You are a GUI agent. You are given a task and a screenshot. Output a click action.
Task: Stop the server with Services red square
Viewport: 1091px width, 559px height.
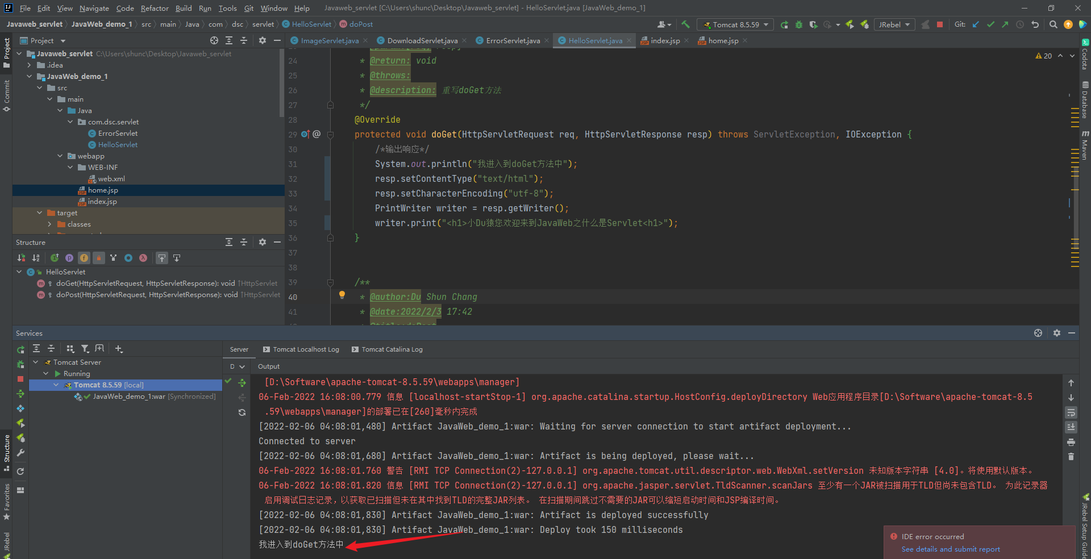[20, 379]
